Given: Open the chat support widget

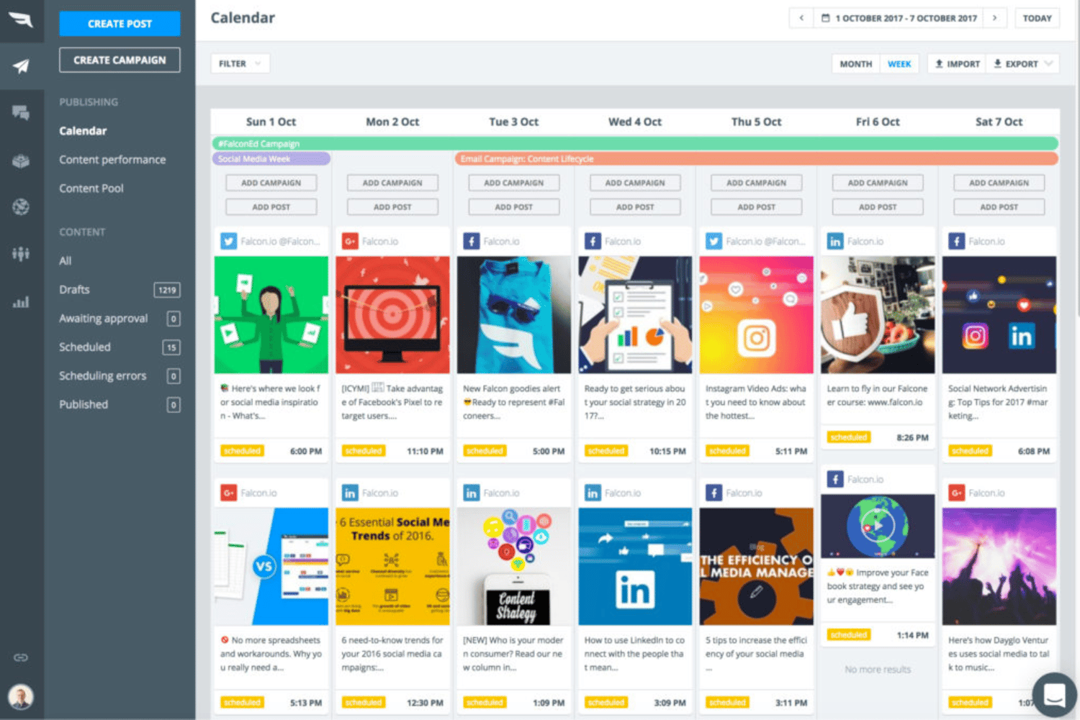Looking at the screenshot, I should tap(1054, 694).
